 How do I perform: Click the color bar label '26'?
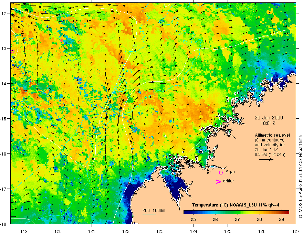[x=215, y=219]
